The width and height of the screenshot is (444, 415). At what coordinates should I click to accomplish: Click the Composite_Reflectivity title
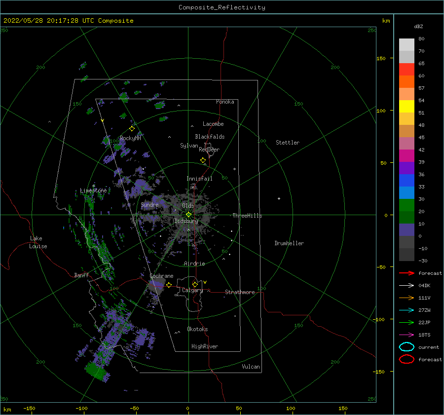pos(222,7)
